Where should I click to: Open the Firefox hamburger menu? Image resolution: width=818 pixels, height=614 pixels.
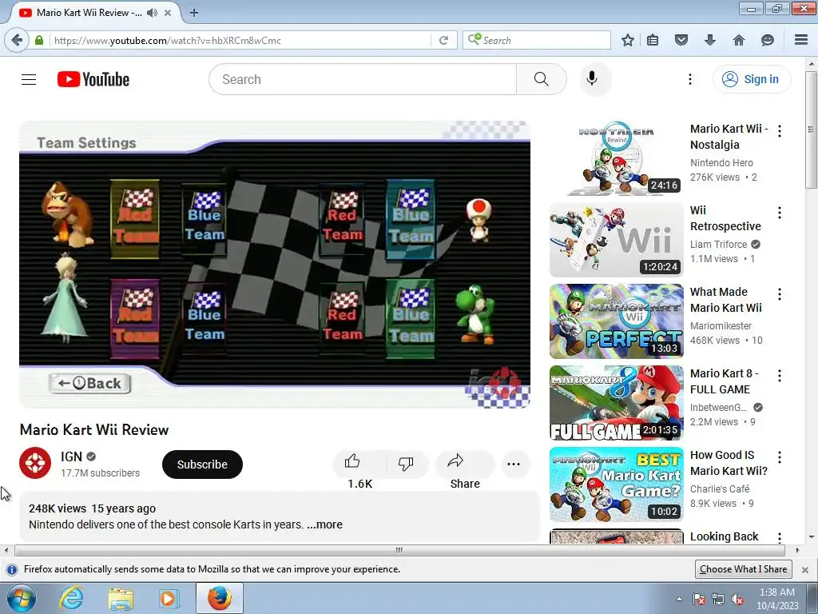click(x=801, y=40)
